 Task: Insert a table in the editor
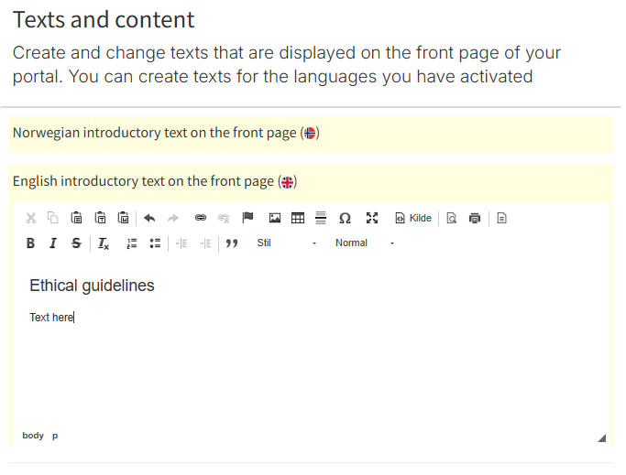tap(297, 218)
